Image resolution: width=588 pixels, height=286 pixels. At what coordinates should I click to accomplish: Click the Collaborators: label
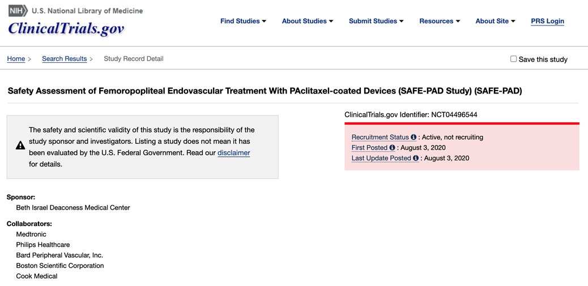pos(29,224)
